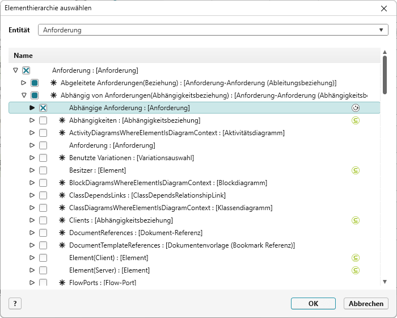The width and height of the screenshot is (397, 318).
Task: Check the Besitzer : [Element] checkbox
Action: [x=43, y=170]
